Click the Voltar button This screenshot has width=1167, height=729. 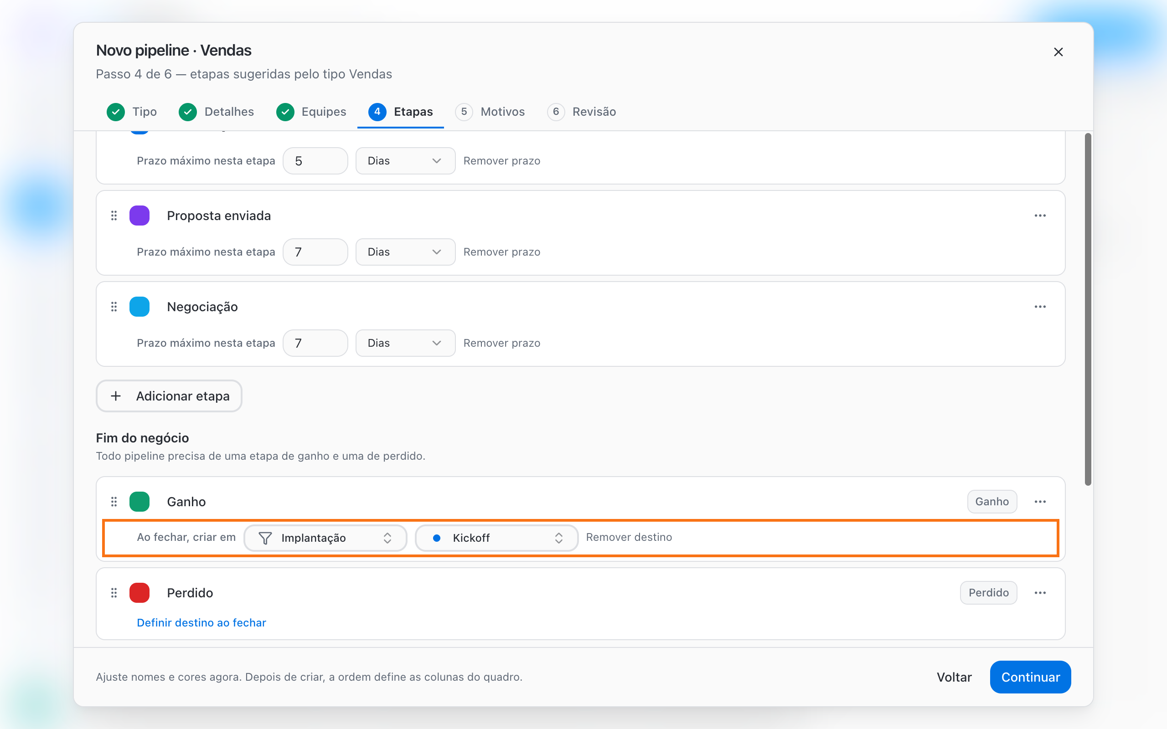click(x=954, y=677)
